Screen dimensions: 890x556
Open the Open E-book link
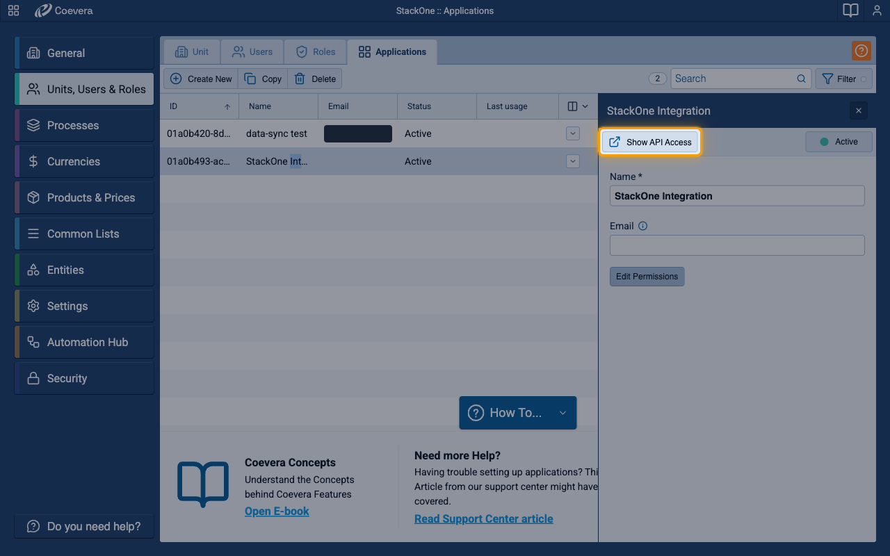pos(277,511)
